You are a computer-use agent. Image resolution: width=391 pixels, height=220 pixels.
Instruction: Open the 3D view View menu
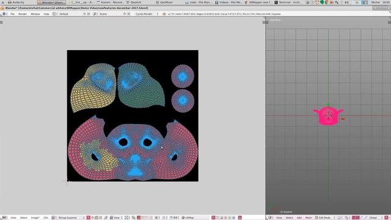pyautogui.click(x=279, y=218)
